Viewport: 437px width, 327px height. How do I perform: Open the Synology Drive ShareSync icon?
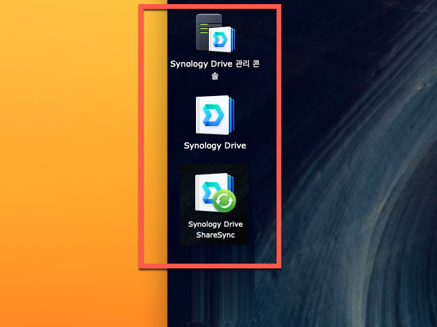click(216, 192)
